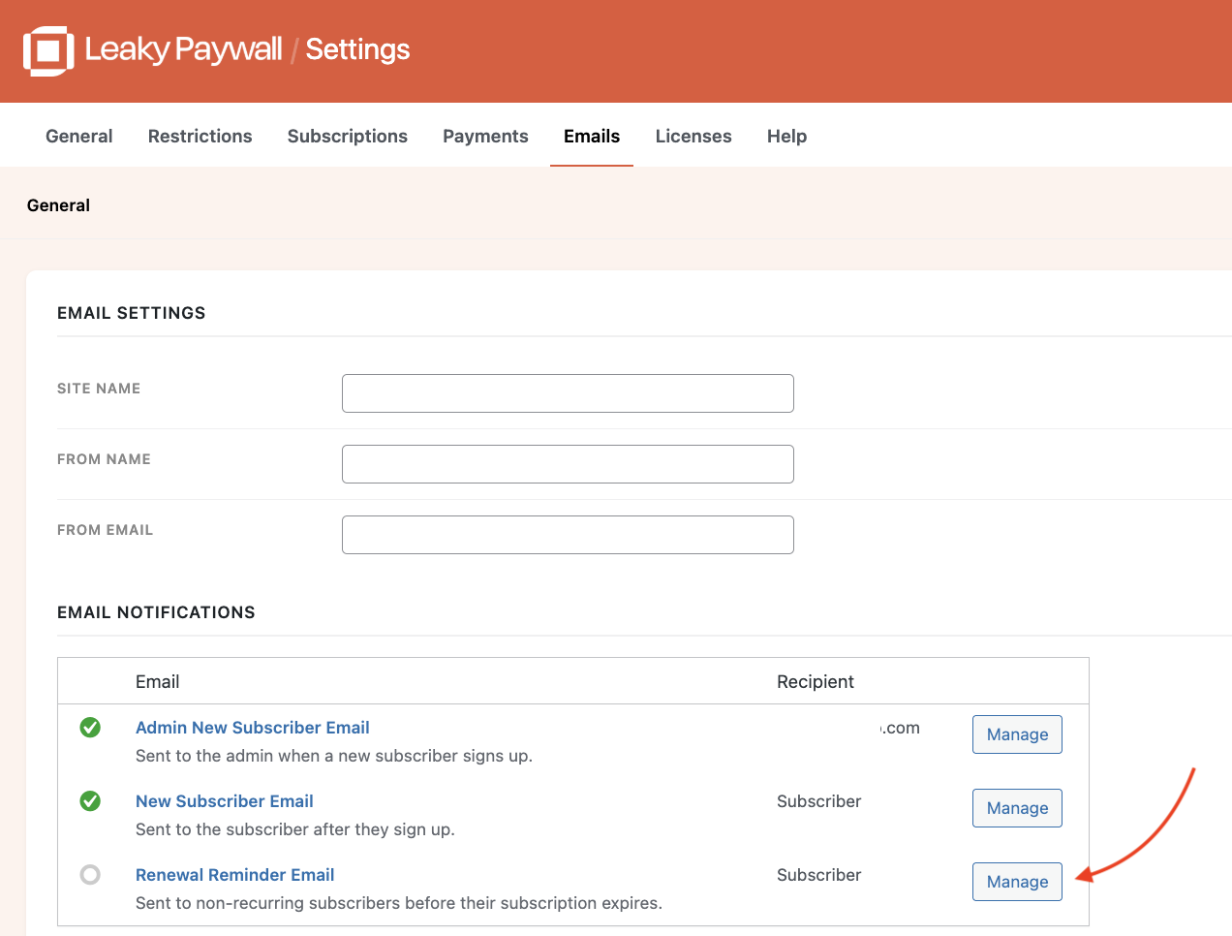The height and width of the screenshot is (936, 1232).
Task: Focus the From Name input field
Action: click(620, 464)
